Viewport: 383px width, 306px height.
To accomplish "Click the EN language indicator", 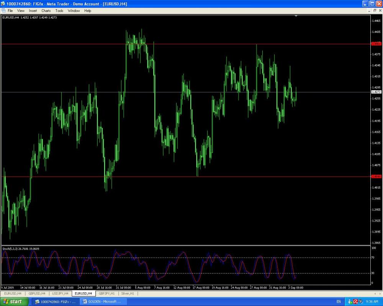I will pyautogui.click(x=339, y=302).
